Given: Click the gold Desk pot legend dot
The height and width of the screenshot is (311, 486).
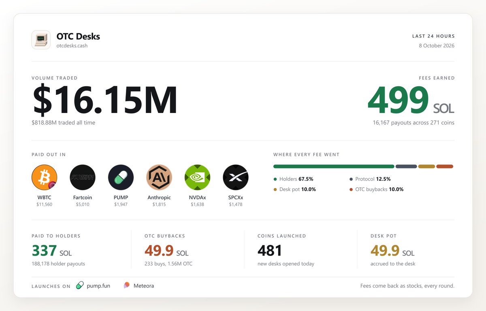Looking at the screenshot, I should pos(275,190).
